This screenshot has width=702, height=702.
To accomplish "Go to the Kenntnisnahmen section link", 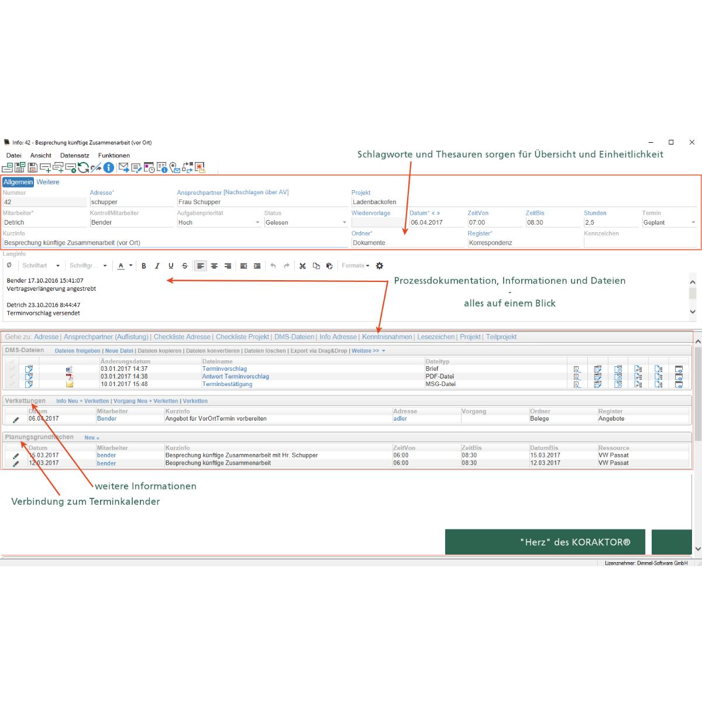I will pos(387,337).
